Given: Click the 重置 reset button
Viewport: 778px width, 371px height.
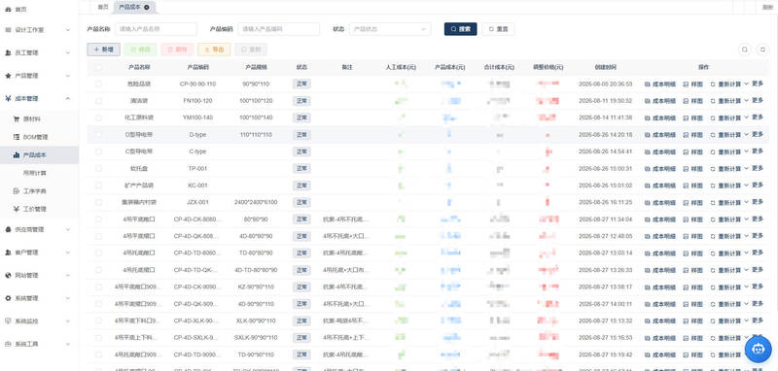Looking at the screenshot, I should click(x=498, y=29).
